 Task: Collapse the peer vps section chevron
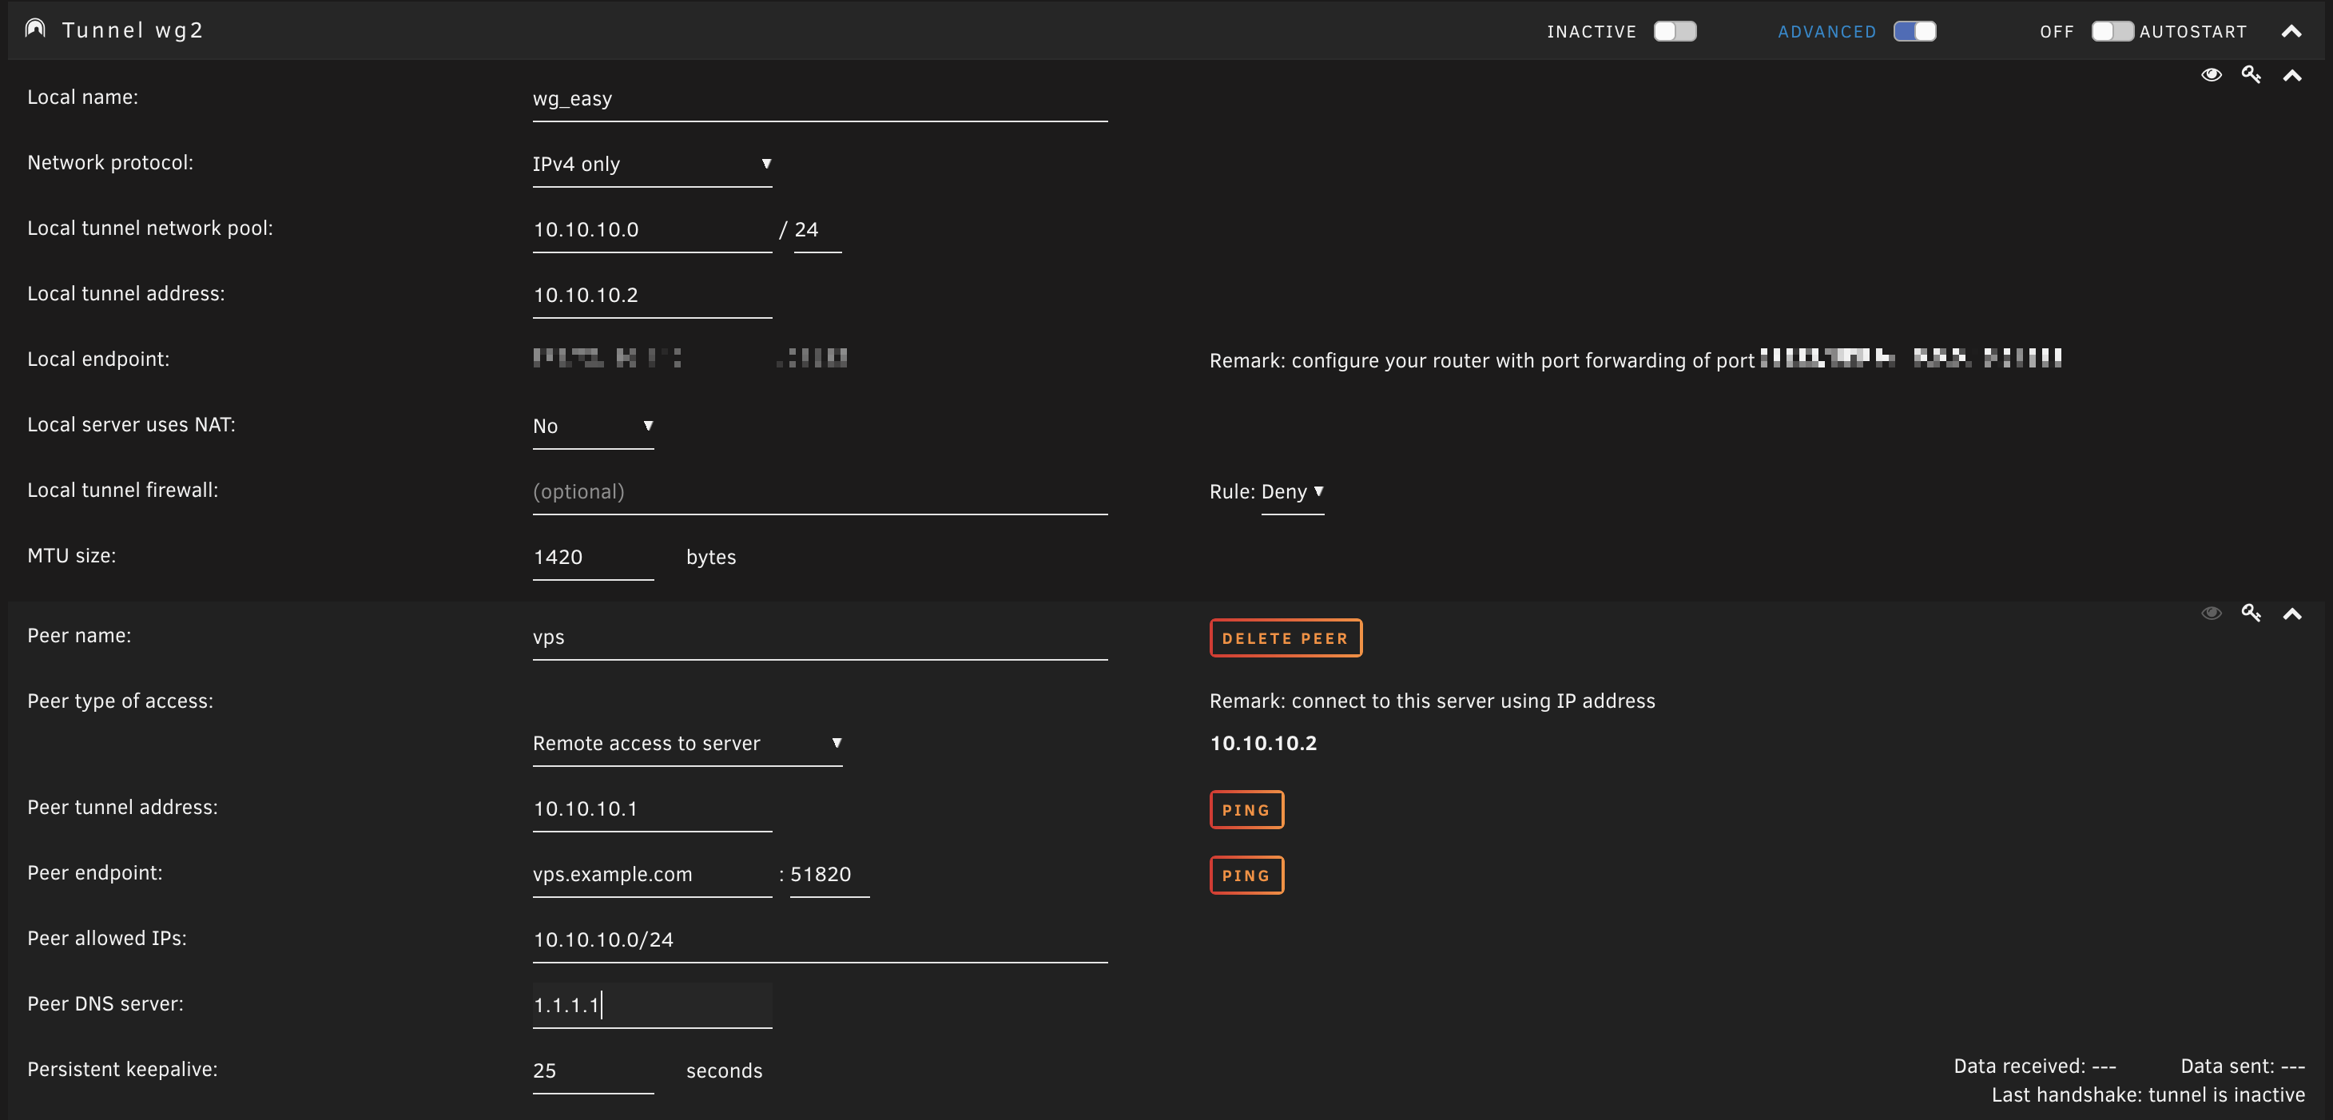2291,615
